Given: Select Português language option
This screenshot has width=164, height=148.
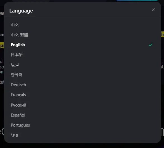Looking at the screenshot, I should [x=20, y=125].
